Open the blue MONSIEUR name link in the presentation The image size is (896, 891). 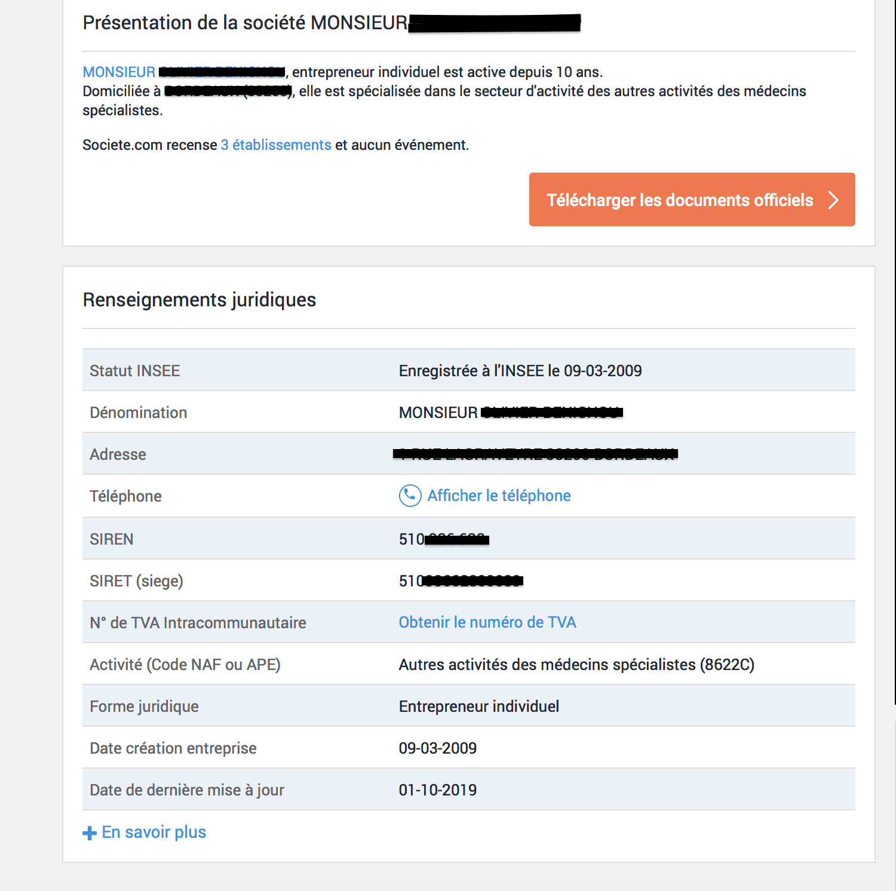pyautogui.click(x=184, y=72)
